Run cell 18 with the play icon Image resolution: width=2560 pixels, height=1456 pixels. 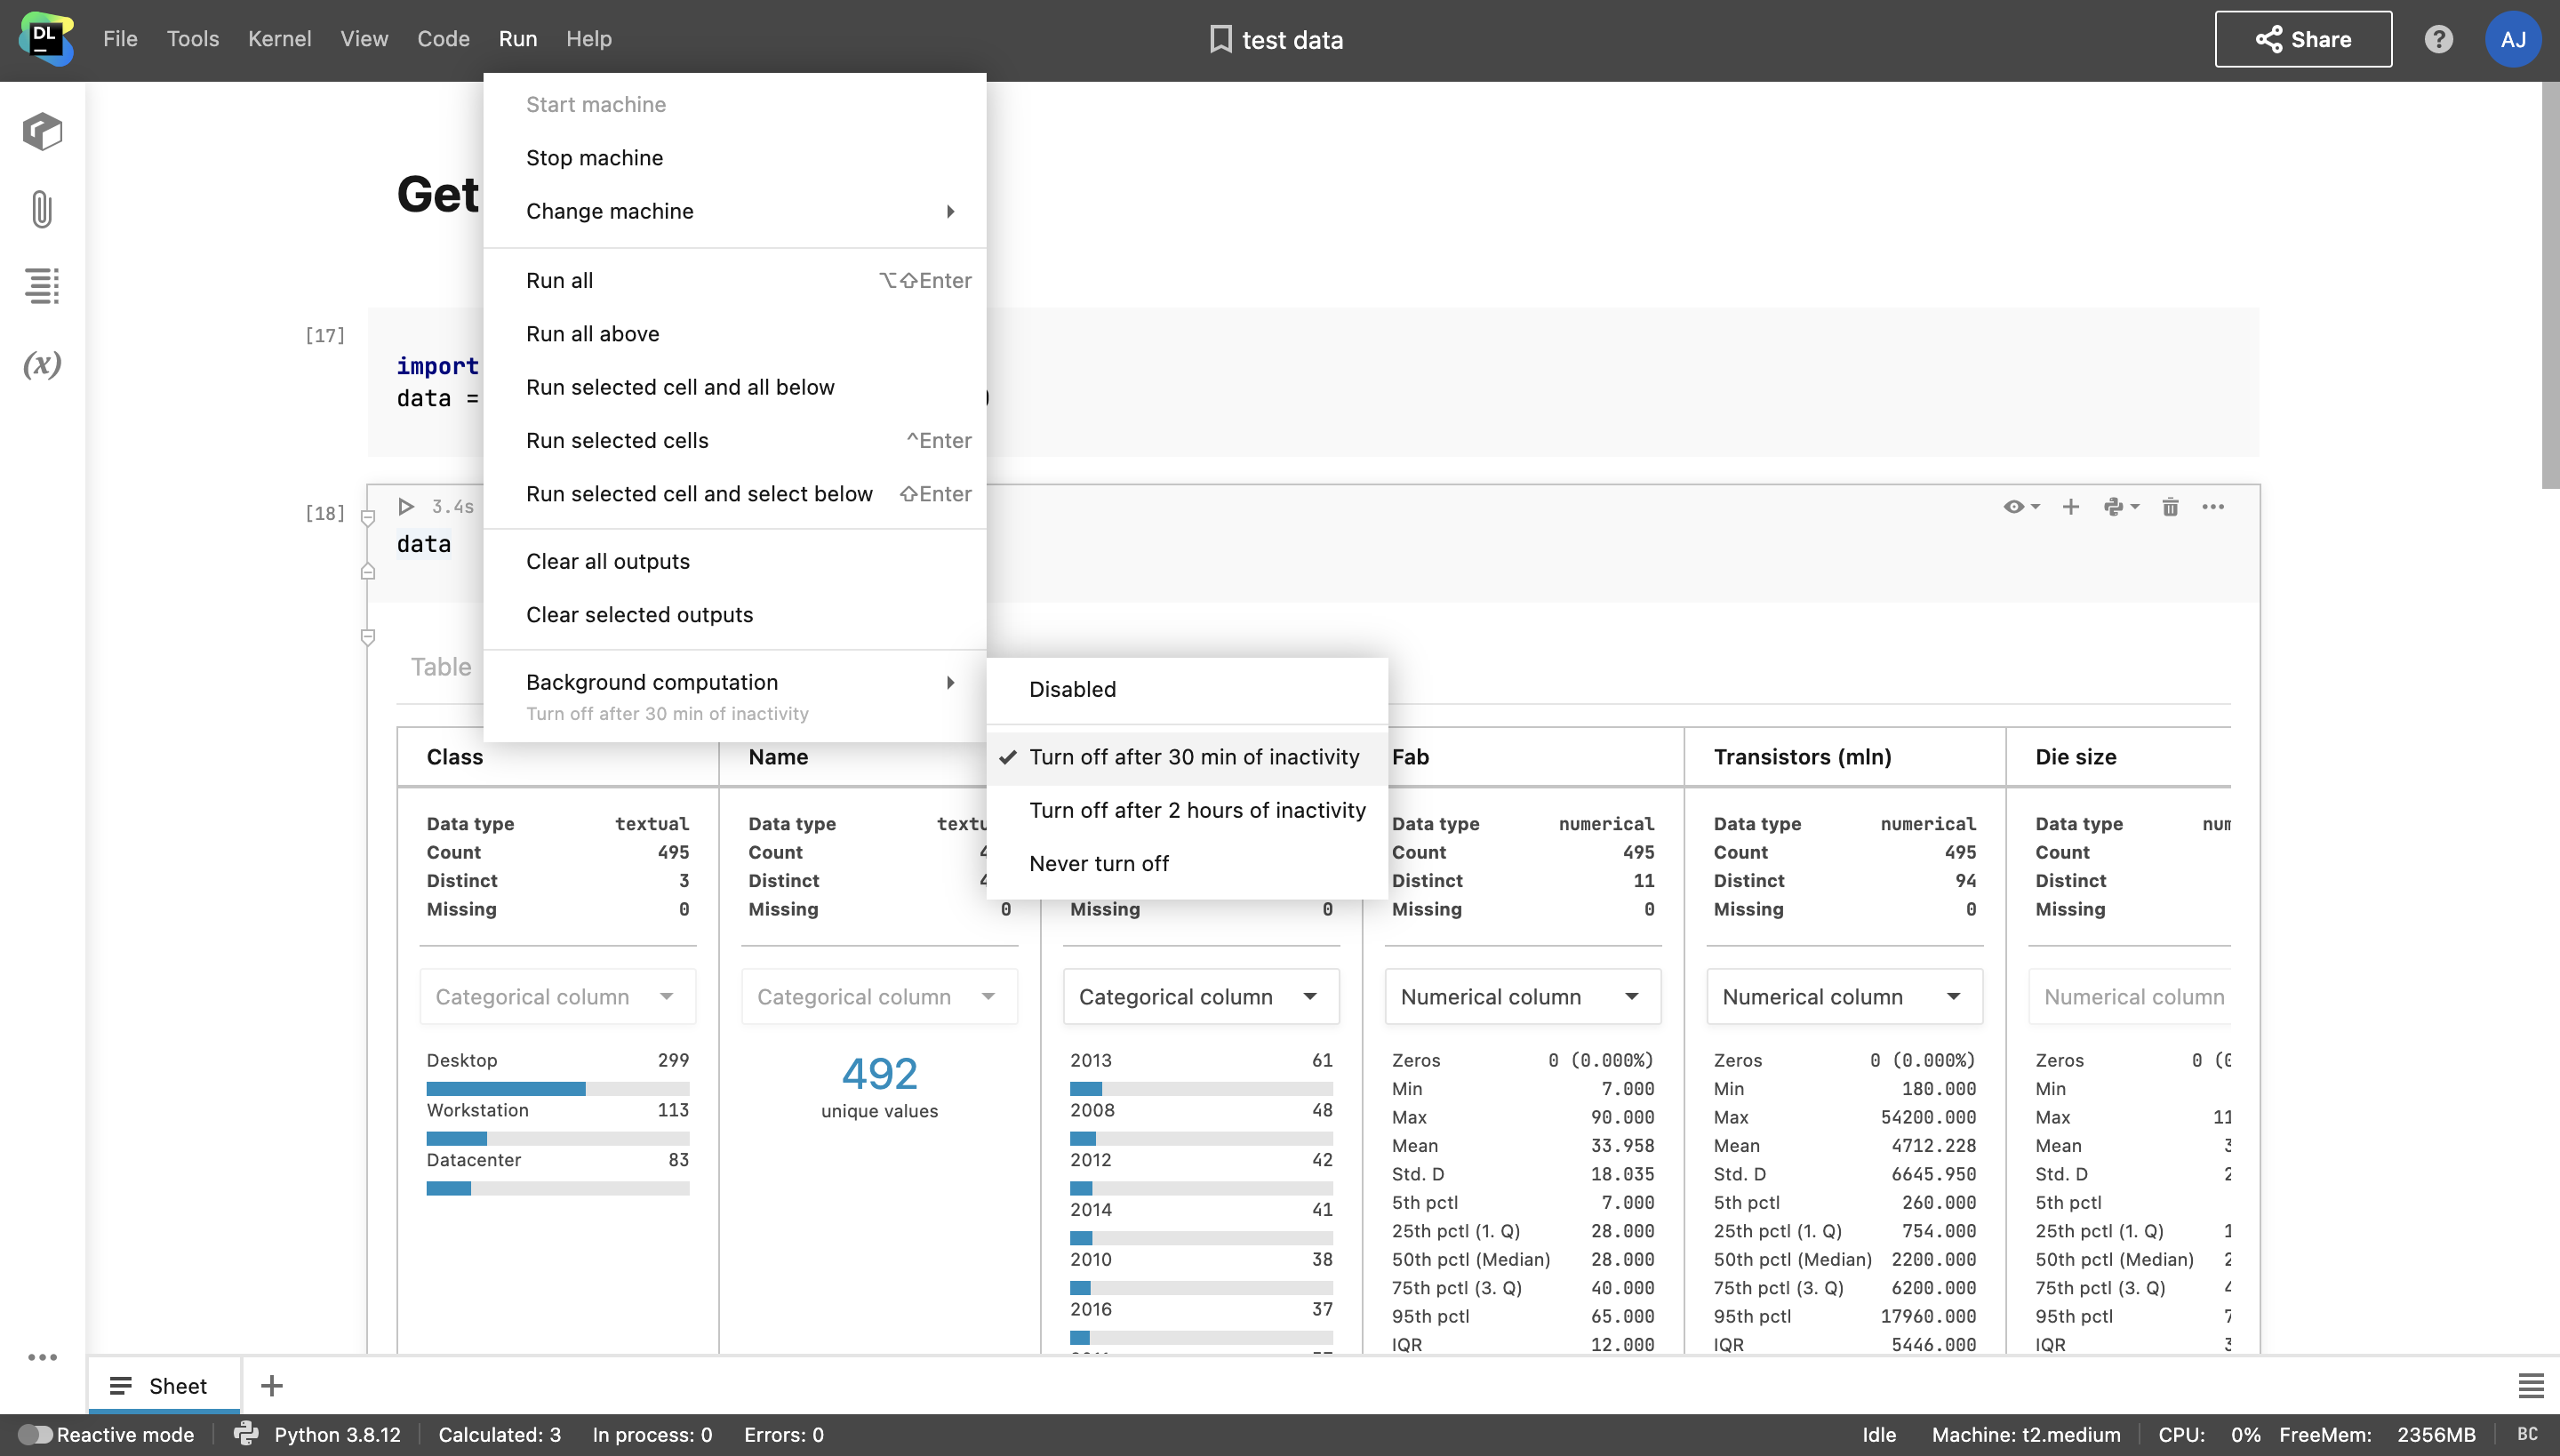point(406,507)
